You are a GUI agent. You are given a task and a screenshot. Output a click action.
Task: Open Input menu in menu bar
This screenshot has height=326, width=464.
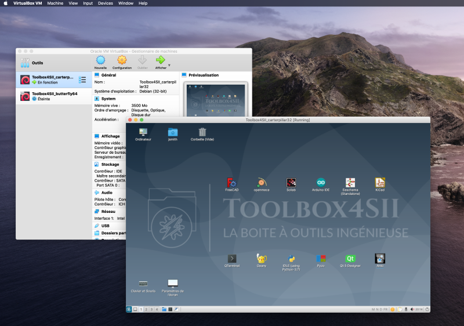point(88,3)
